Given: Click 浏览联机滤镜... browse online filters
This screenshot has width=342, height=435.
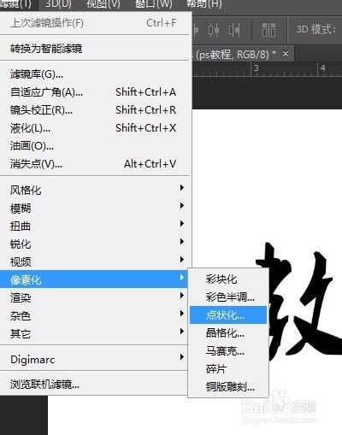Looking at the screenshot, I should tap(94, 385).
